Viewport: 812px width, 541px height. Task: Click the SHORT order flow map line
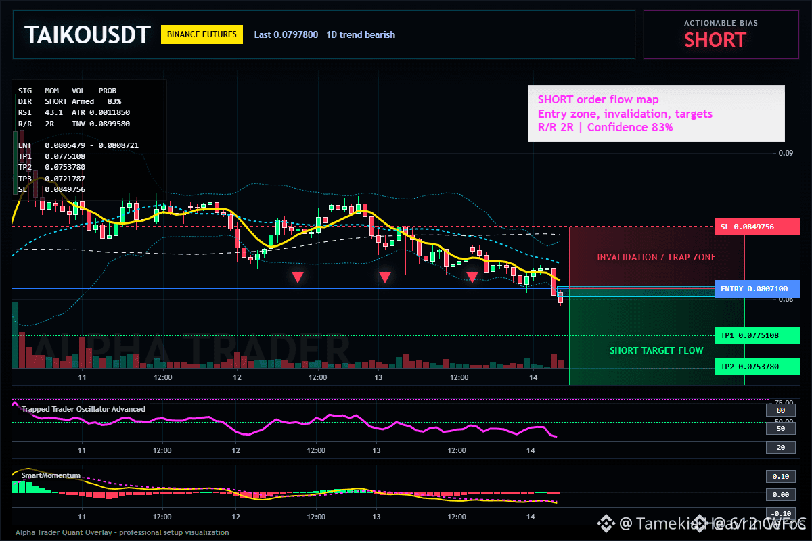pyautogui.click(x=598, y=100)
